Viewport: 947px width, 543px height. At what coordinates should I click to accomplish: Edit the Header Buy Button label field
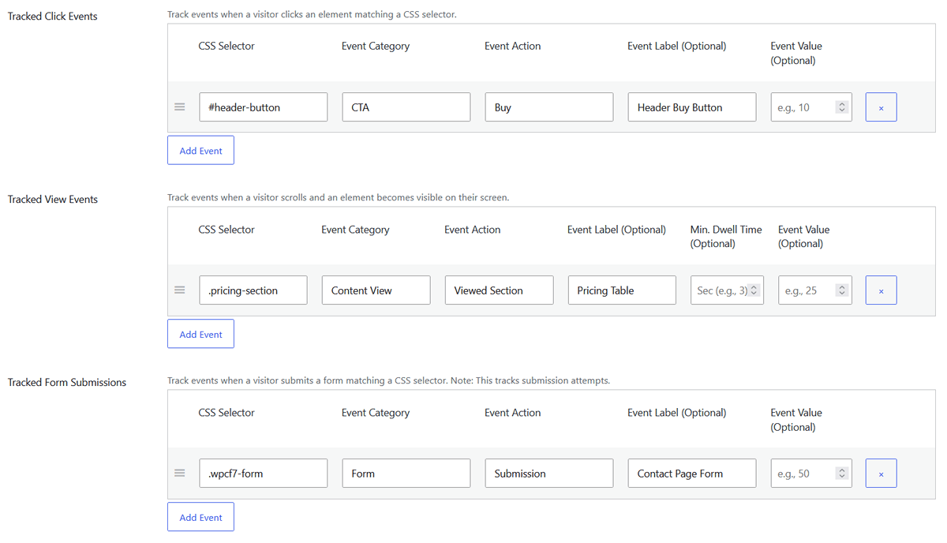[691, 107]
